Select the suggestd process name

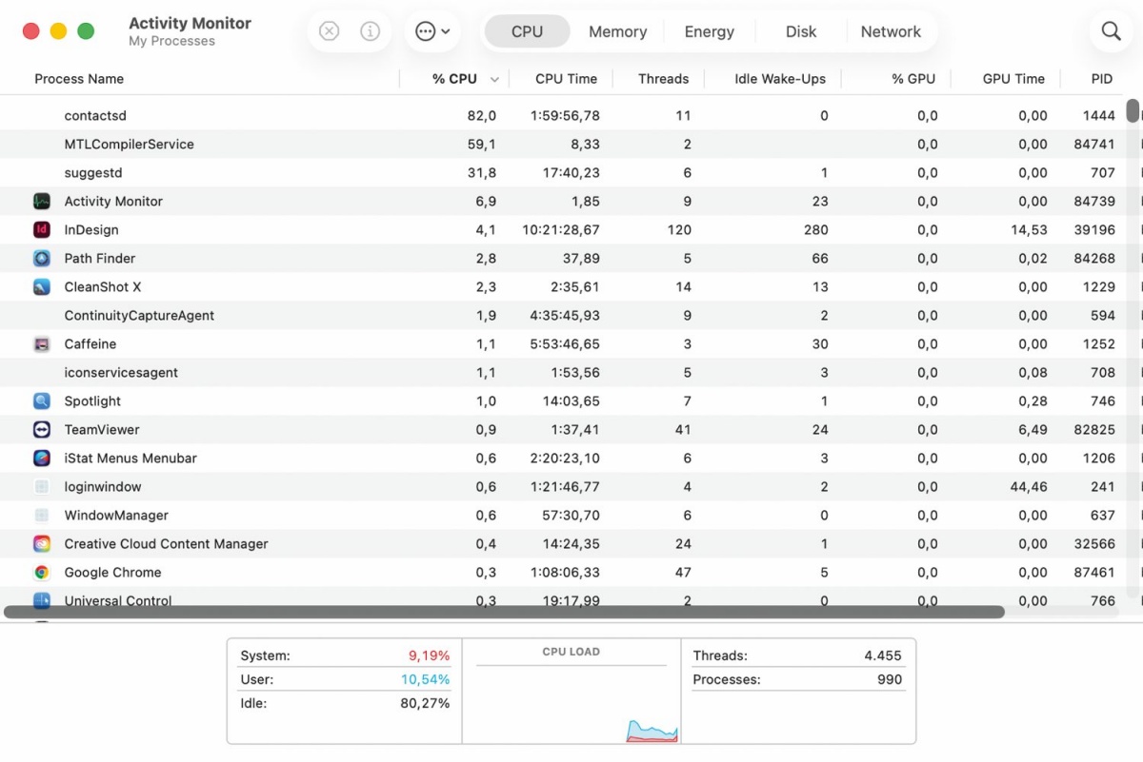pyautogui.click(x=93, y=172)
